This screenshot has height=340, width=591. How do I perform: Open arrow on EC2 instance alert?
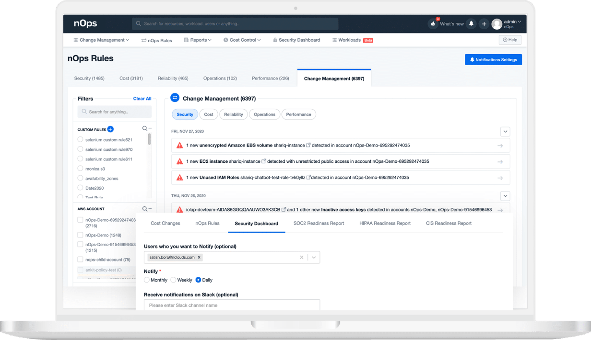tap(500, 162)
